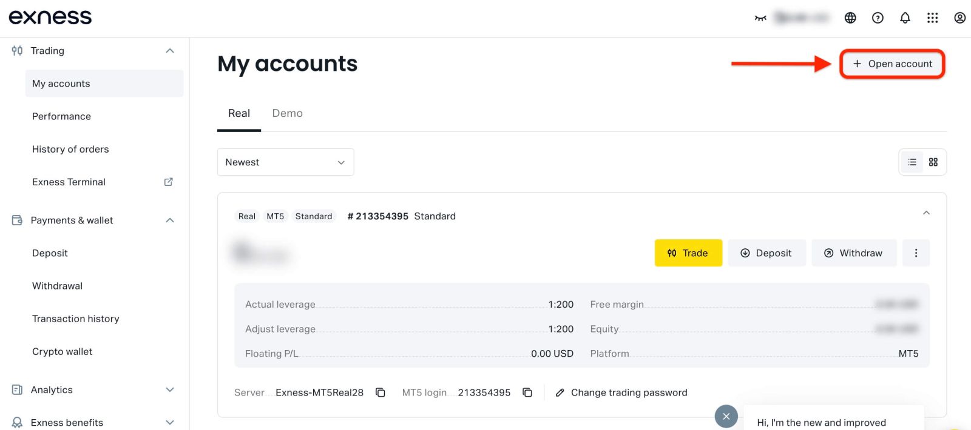This screenshot has height=430, width=971.
Task: Copy the server name Exness-MT5Real28
Action: click(x=381, y=392)
